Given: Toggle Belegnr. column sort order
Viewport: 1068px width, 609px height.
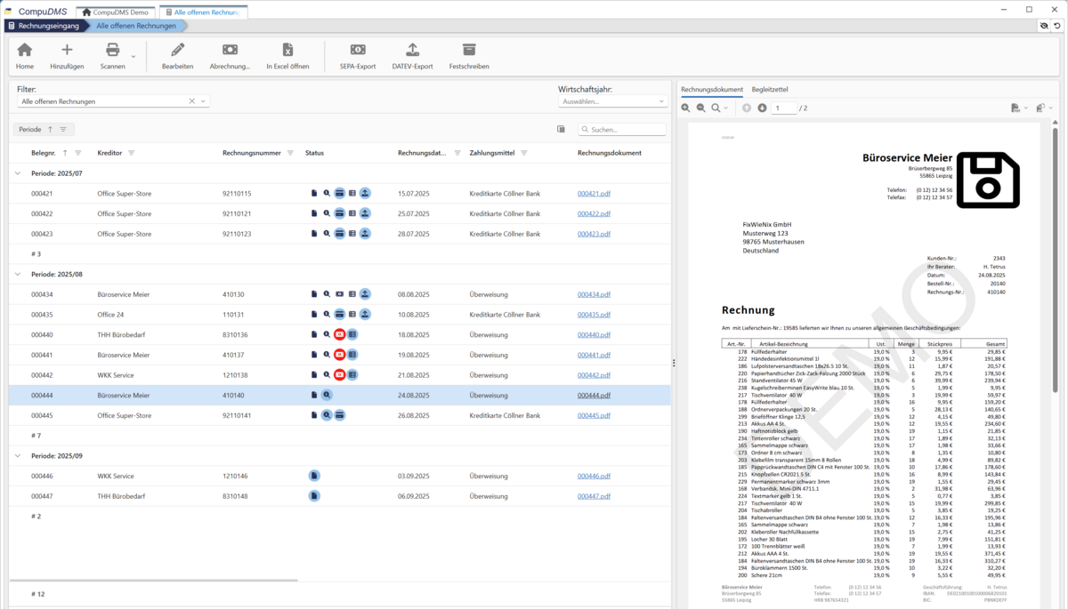Looking at the screenshot, I should [65, 153].
